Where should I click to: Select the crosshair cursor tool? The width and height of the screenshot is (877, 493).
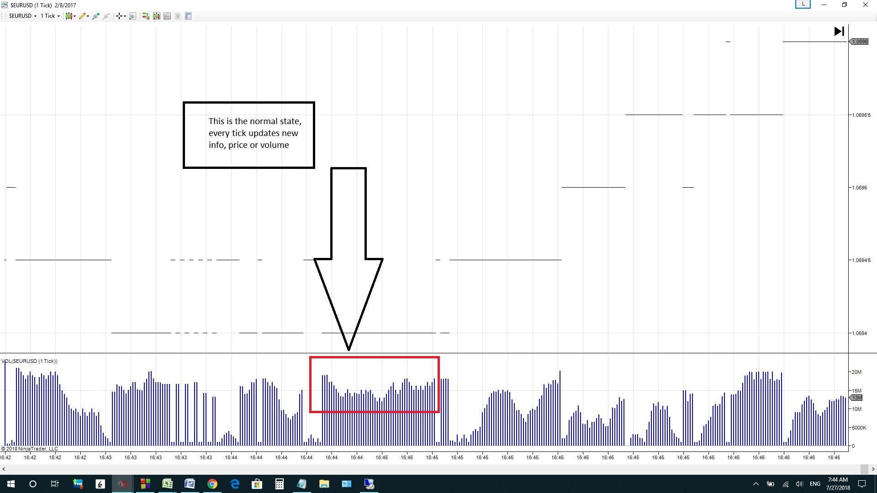pos(119,16)
